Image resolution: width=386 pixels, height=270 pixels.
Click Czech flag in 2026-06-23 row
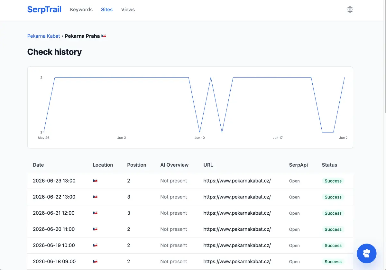95,181
